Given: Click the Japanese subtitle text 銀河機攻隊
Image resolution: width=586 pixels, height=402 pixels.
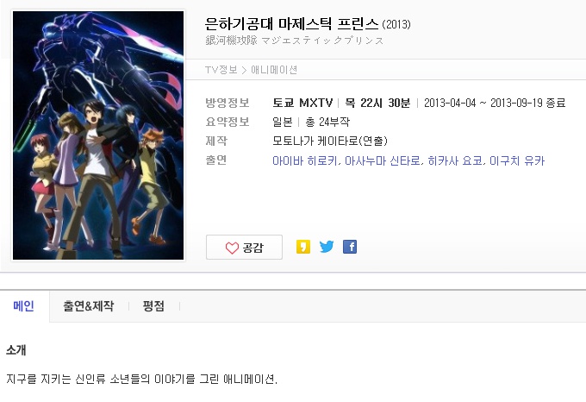Looking at the screenshot, I should pyautogui.click(x=231, y=41).
